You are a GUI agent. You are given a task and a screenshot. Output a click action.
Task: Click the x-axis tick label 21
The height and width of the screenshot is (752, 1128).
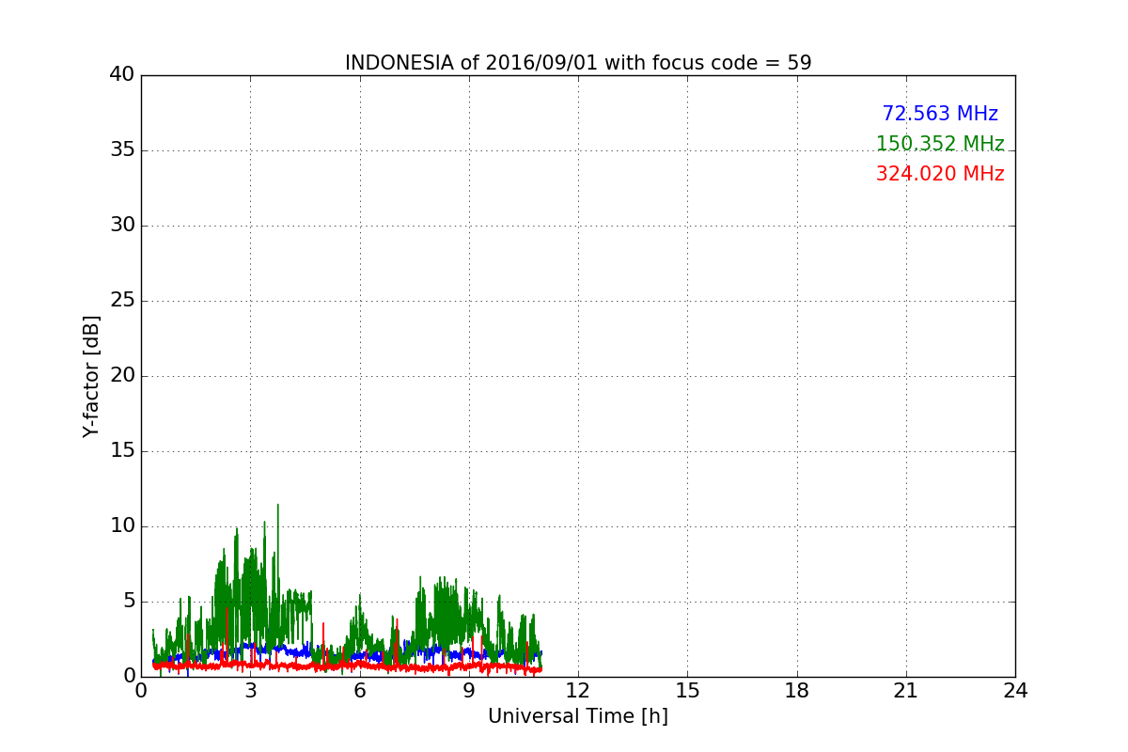(906, 690)
